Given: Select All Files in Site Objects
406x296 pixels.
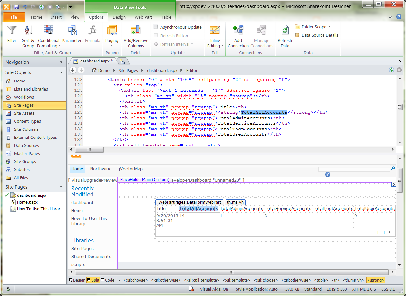Looking at the screenshot, I should pos(21,178).
